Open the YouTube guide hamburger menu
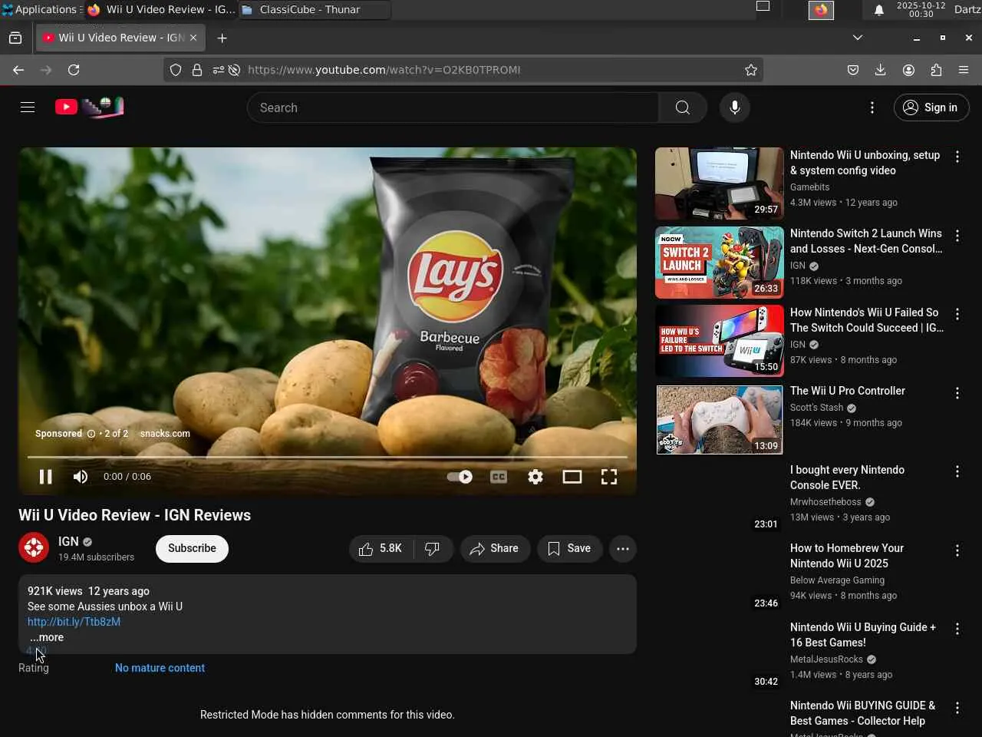 click(x=28, y=107)
